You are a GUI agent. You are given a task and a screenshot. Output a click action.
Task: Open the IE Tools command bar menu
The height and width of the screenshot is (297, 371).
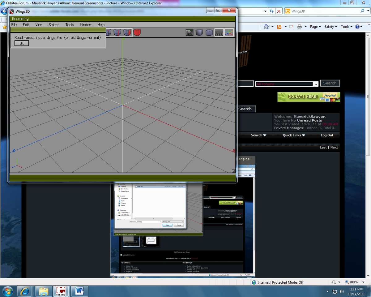tap(347, 27)
